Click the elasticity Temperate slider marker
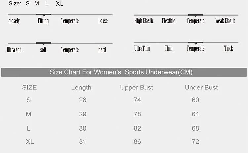 [x=195, y=15]
